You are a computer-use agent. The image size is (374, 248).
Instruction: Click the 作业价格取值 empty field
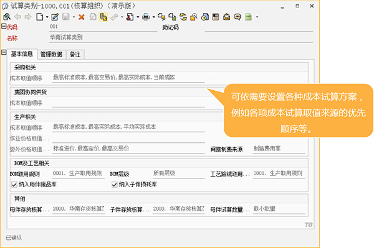click(x=128, y=139)
